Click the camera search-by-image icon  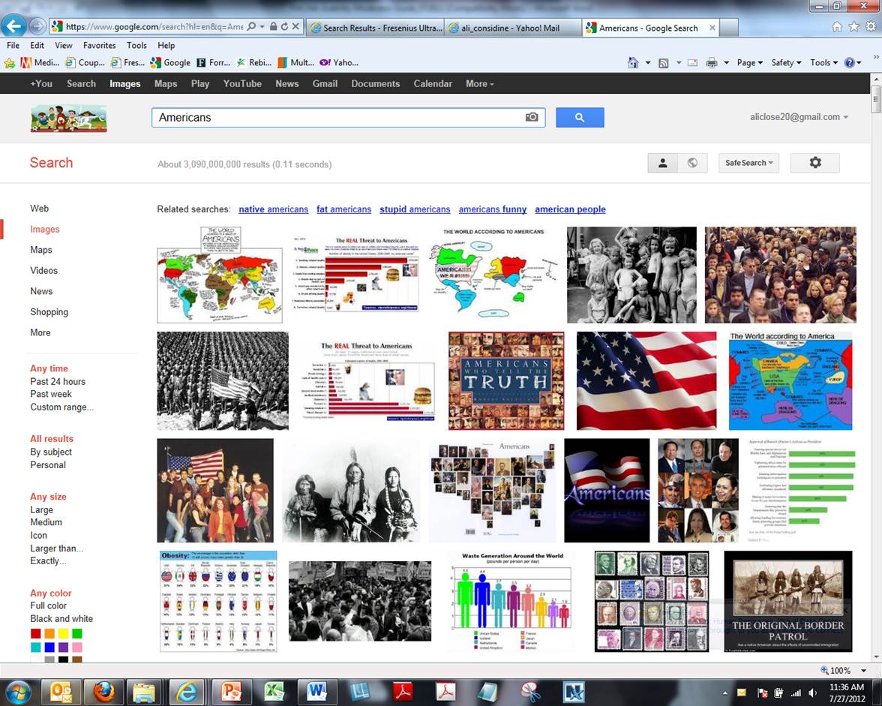point(532,117)
